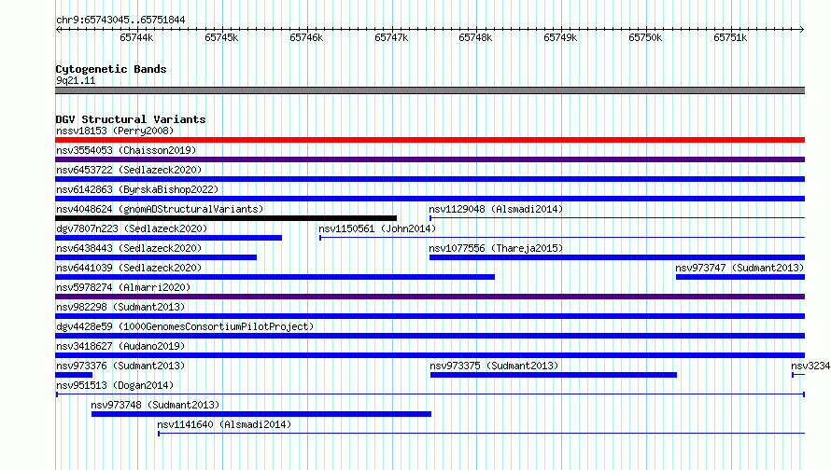Select the blue nsv6438443 variant bar

coord(156,257)
